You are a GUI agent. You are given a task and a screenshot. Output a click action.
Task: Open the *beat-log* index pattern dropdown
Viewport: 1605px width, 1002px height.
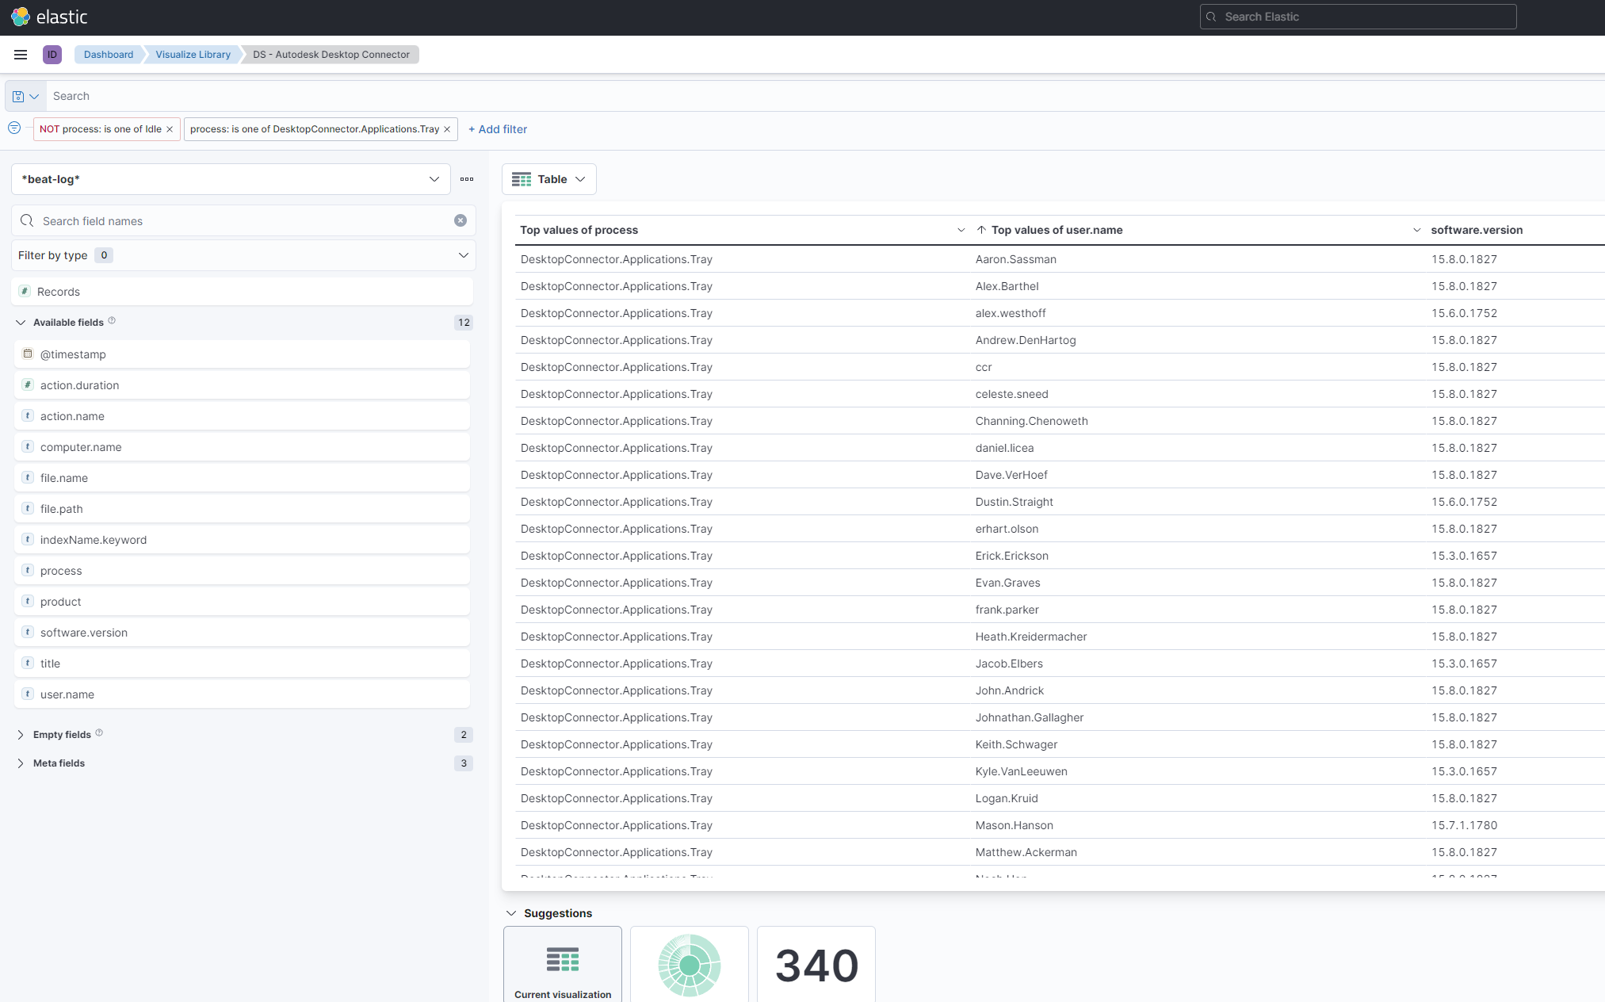coord(231,179)
